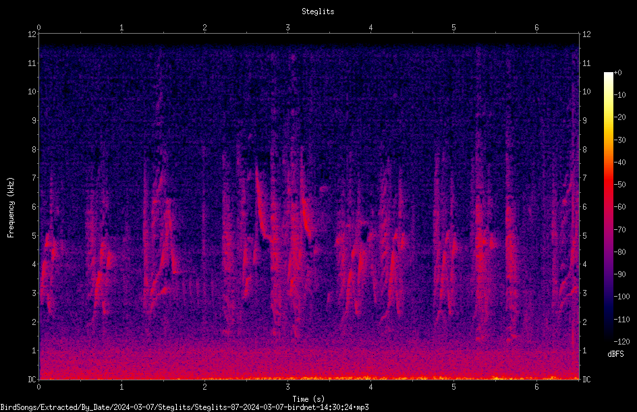Click the dBFS colorbar label
Viewport: 637px width, 412px height.
(615, 354)
